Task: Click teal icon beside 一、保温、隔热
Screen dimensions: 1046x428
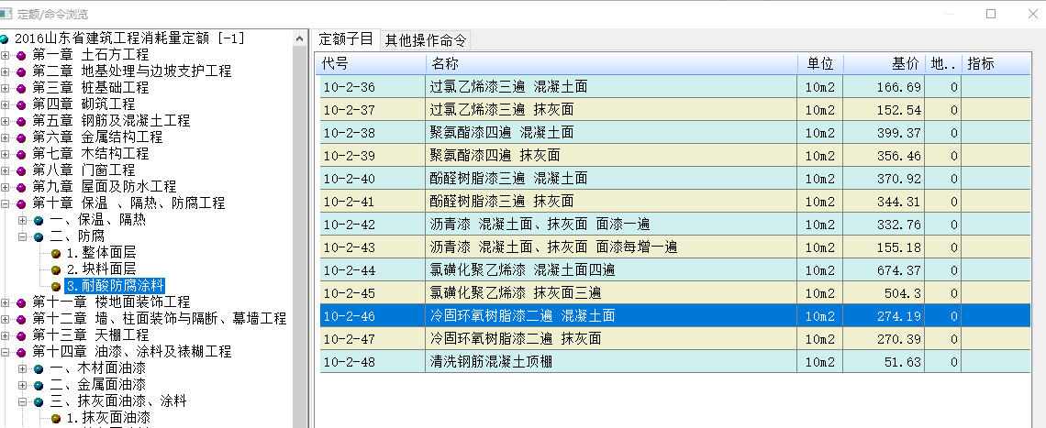Action: 39,220
